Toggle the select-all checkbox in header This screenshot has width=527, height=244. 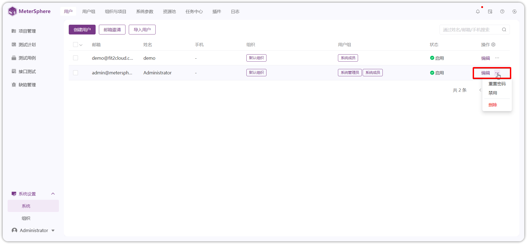[x=76, y=45]
